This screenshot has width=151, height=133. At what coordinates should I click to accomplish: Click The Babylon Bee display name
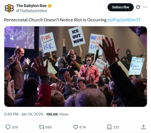click(x=31, y=6)
